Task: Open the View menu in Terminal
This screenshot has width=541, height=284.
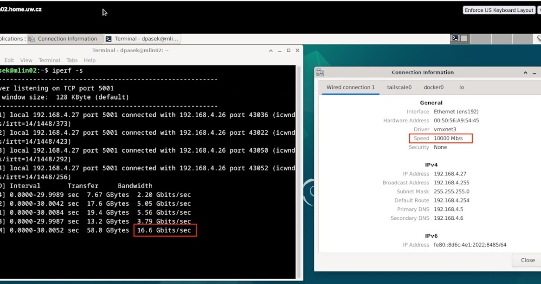Action: (x=26, y=60)
